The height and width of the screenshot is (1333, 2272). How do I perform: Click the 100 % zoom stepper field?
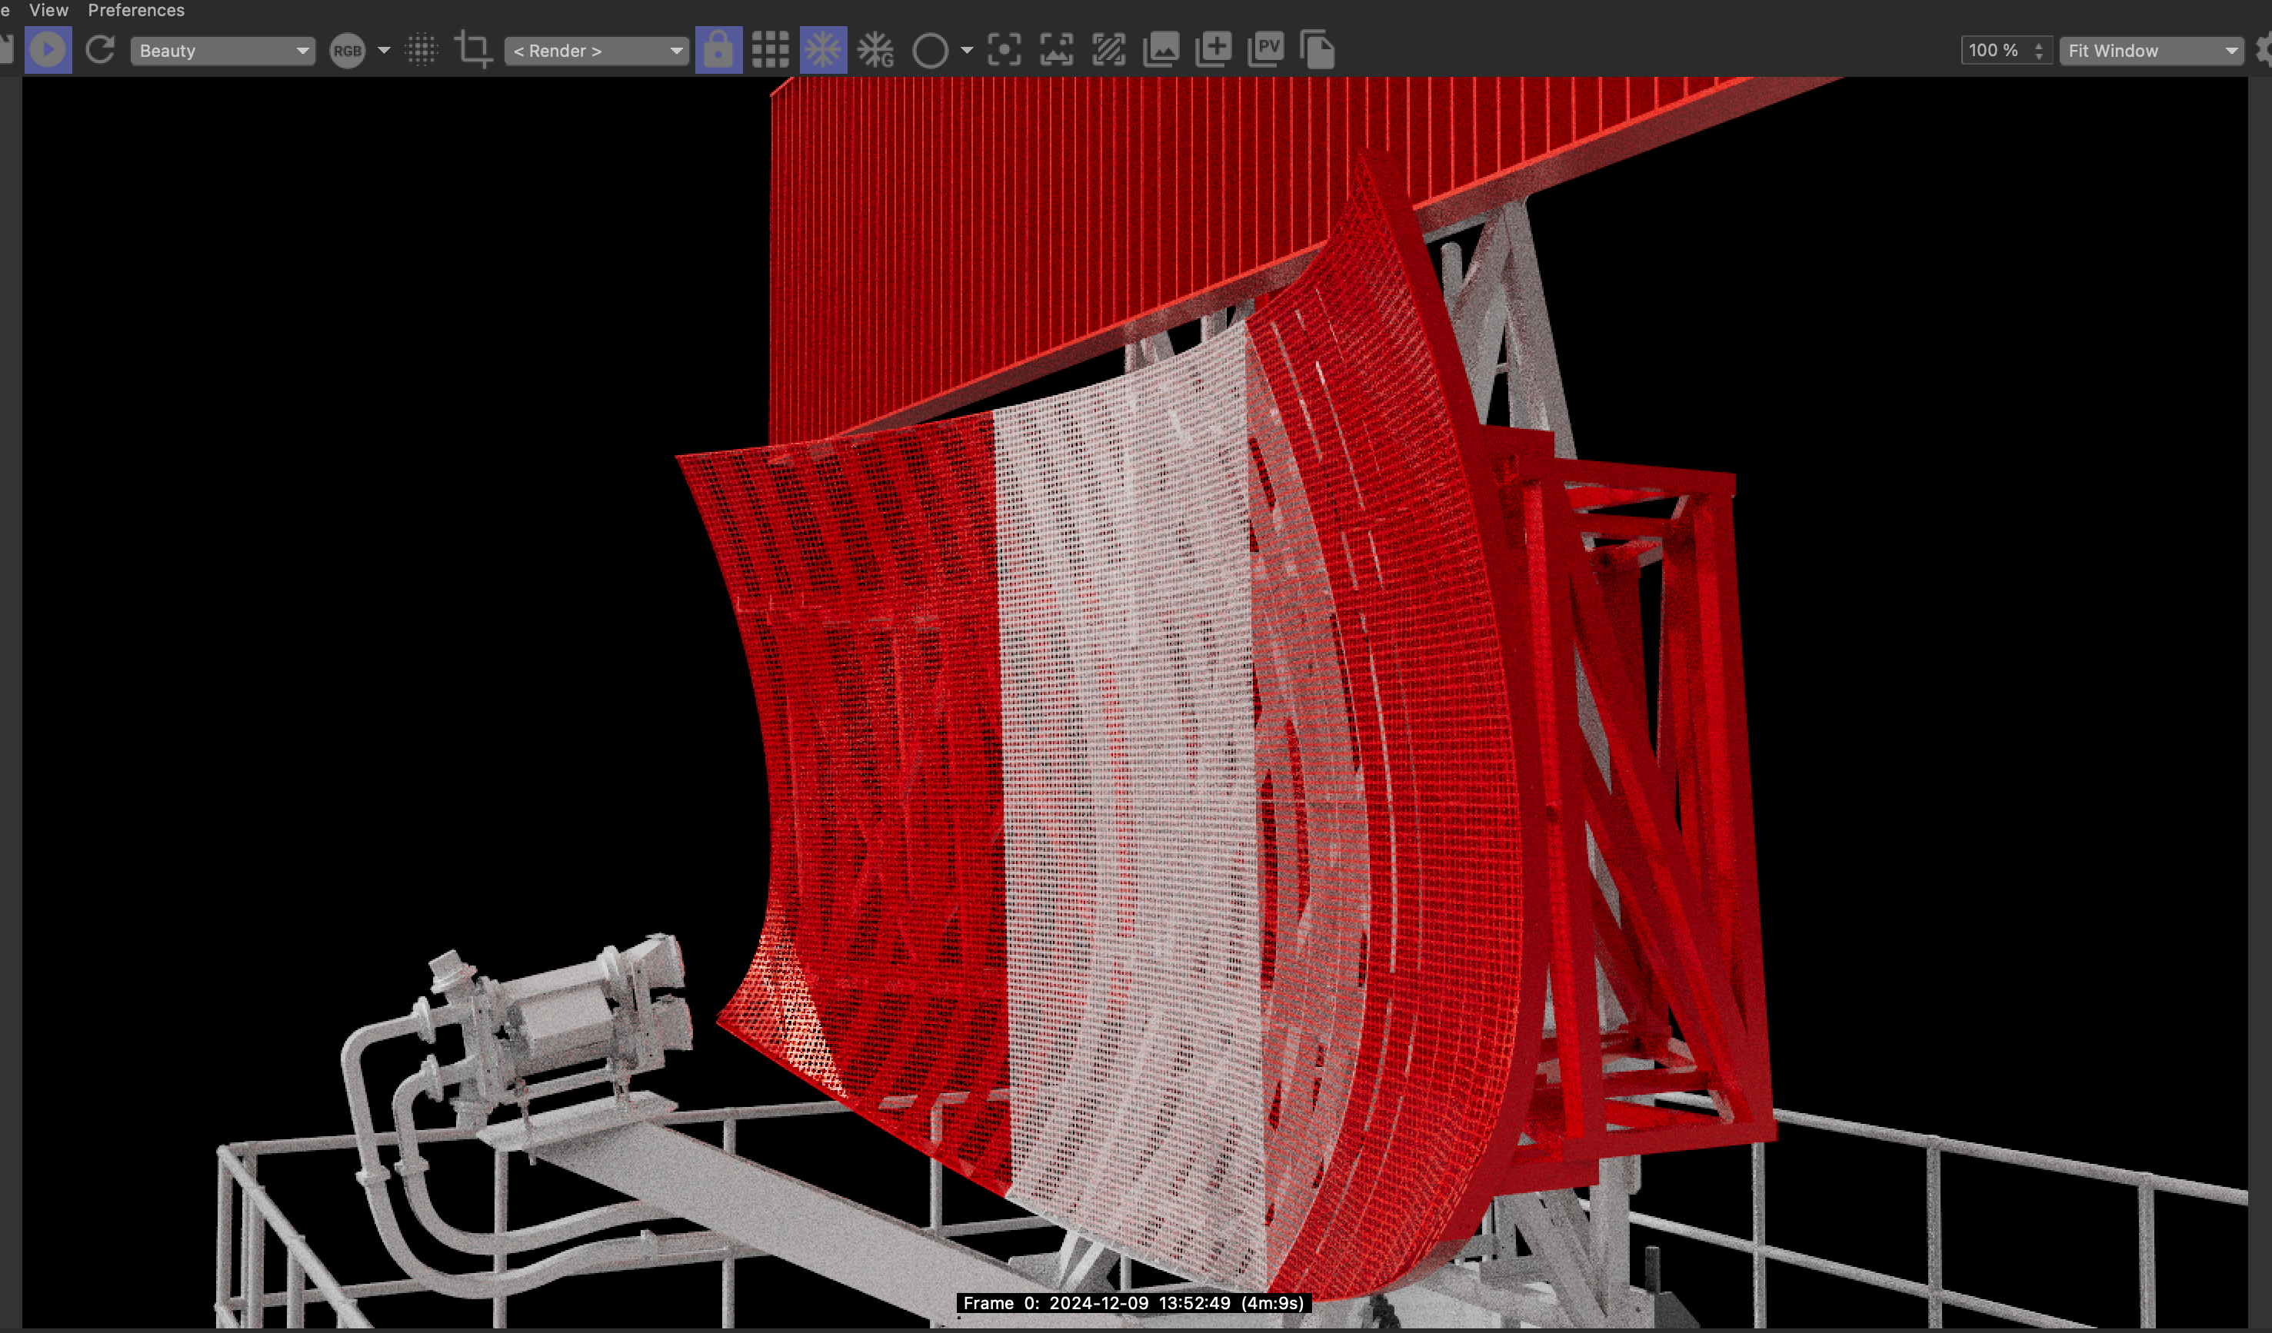click(x=1996, y=51)
